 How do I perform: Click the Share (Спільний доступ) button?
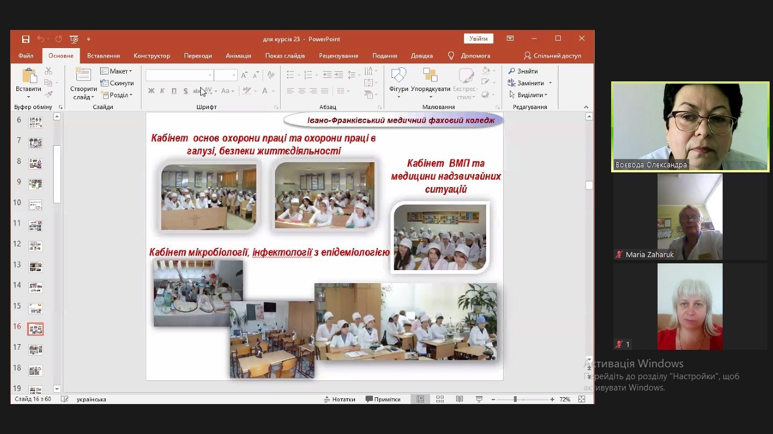tap(553, 56)
